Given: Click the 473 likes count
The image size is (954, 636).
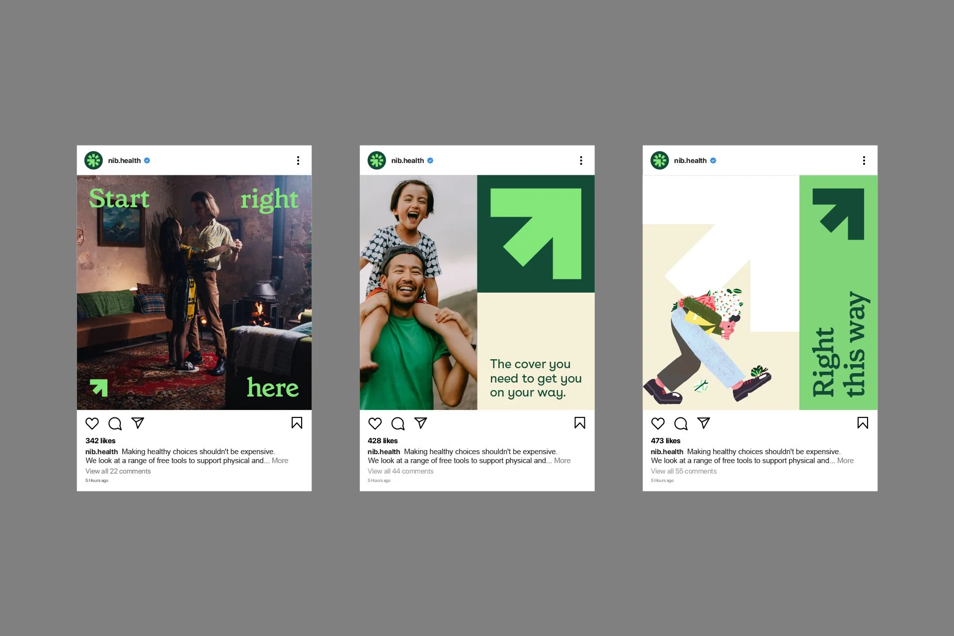Looking at the screenshot, I should pos(666,441).
